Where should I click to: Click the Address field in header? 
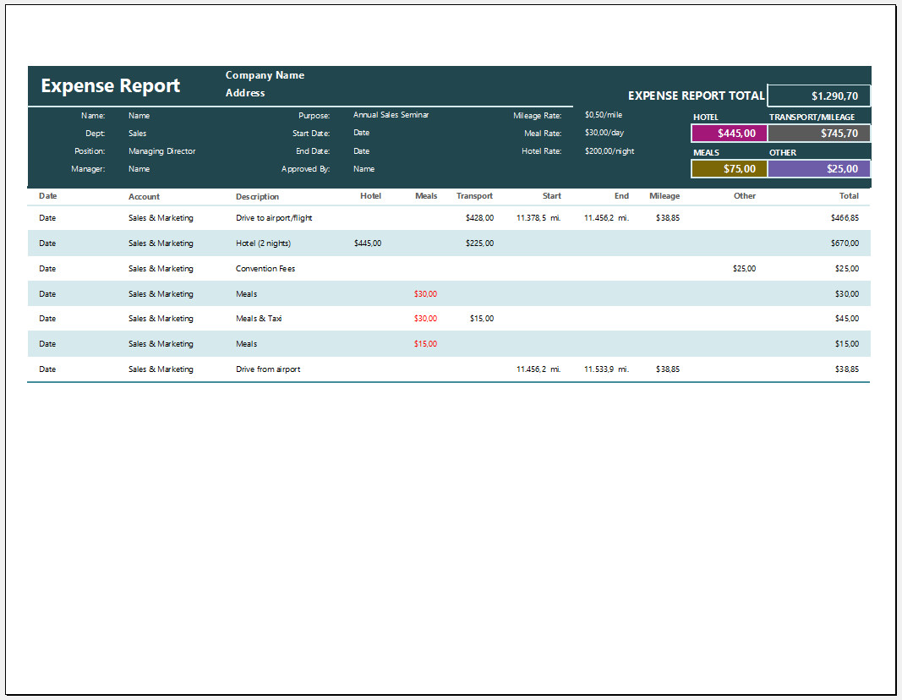click(245, 93)
